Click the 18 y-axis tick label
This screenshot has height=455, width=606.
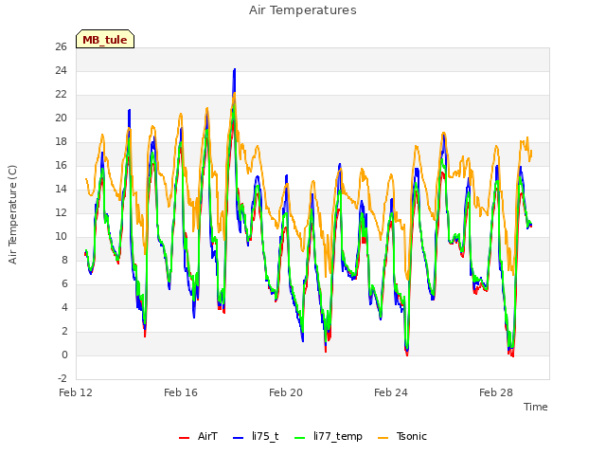coord(61,141)
